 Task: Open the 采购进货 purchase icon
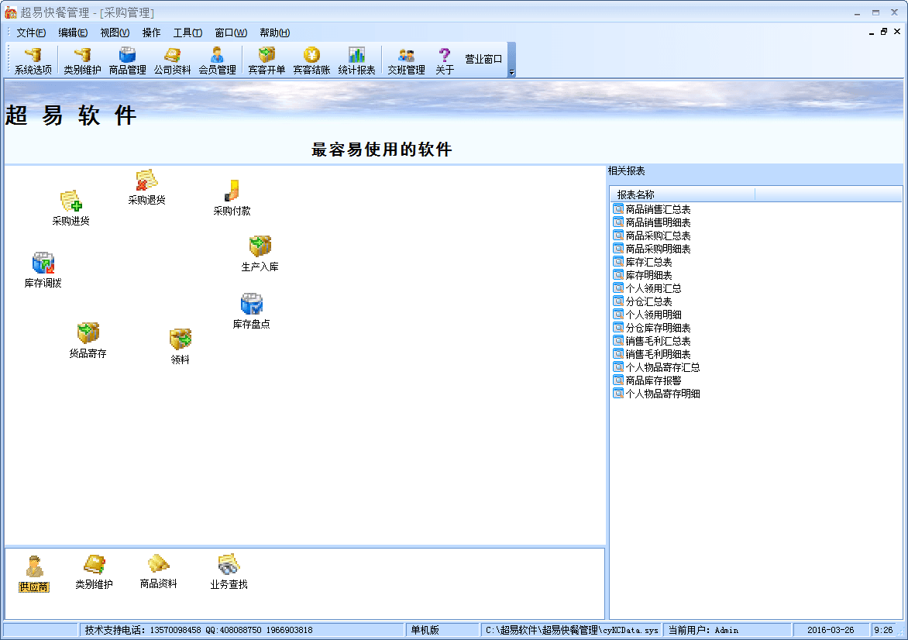pos(71,203)
